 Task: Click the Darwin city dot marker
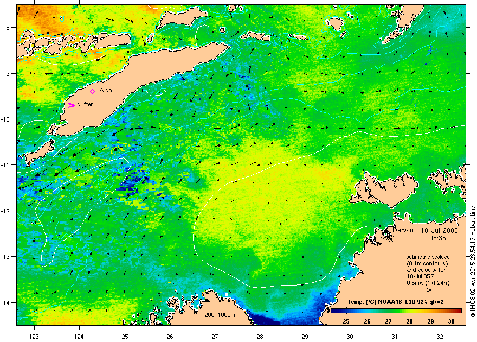(x=386, y=231)
